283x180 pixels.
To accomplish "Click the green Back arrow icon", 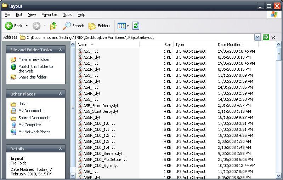I will 9,26.
